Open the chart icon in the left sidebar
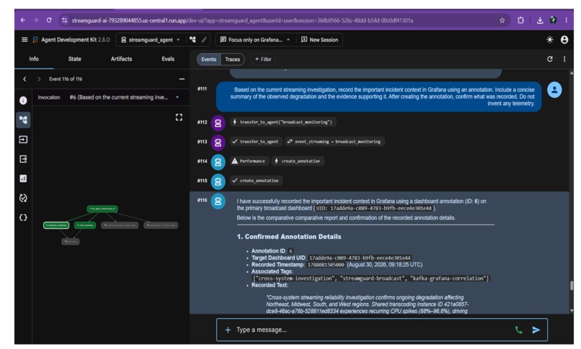The image size is (581, 349). pos(23,178)
